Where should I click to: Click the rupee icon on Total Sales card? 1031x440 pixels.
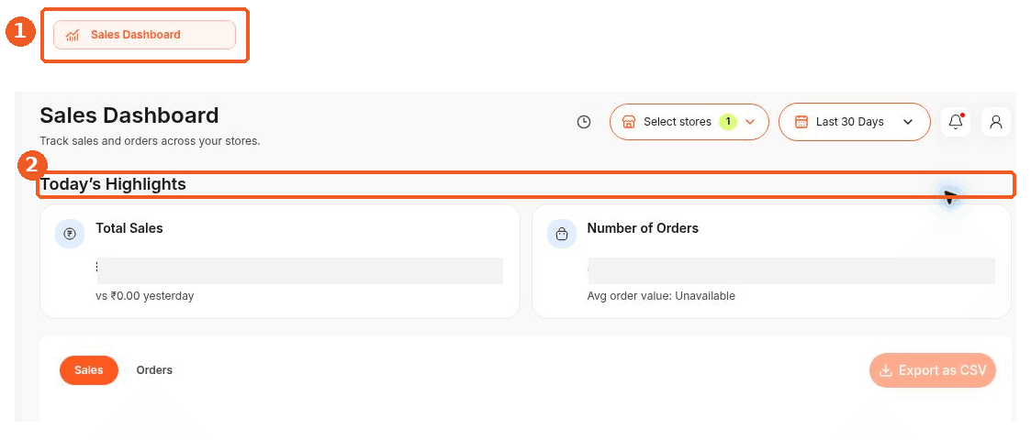point(70,234)
